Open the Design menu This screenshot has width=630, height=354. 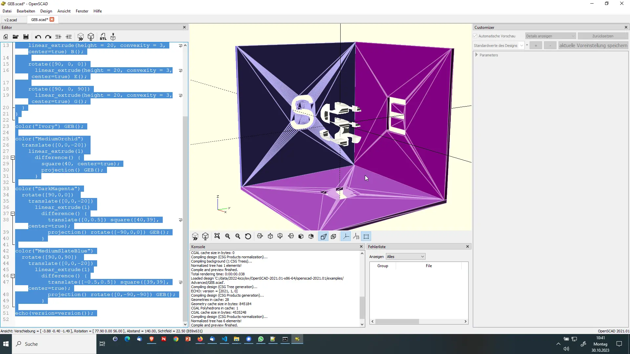tap(46, 11)
